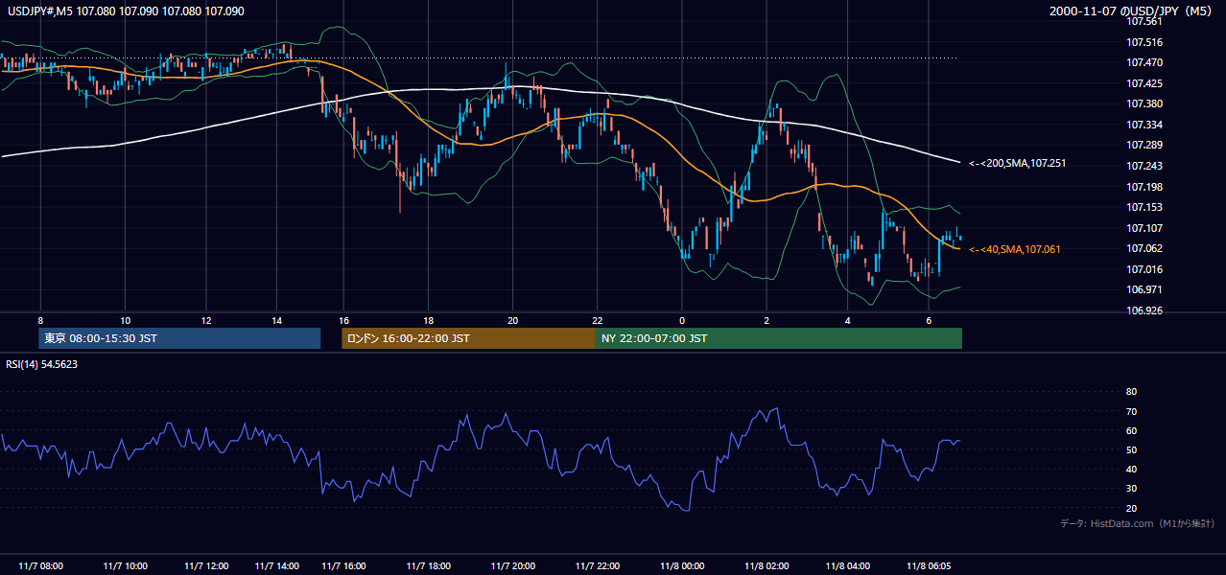Click hour marker 12 under the price chart
Screen dimensions: 1226x575
pyautogui.click(x=206, y=320)
